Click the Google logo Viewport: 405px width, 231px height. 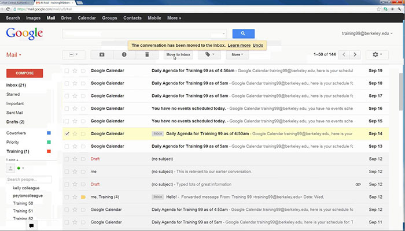24,34
